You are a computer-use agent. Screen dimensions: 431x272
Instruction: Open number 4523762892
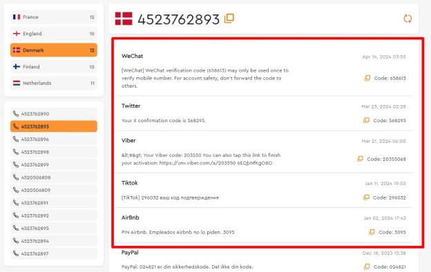(x=54, y=215)
